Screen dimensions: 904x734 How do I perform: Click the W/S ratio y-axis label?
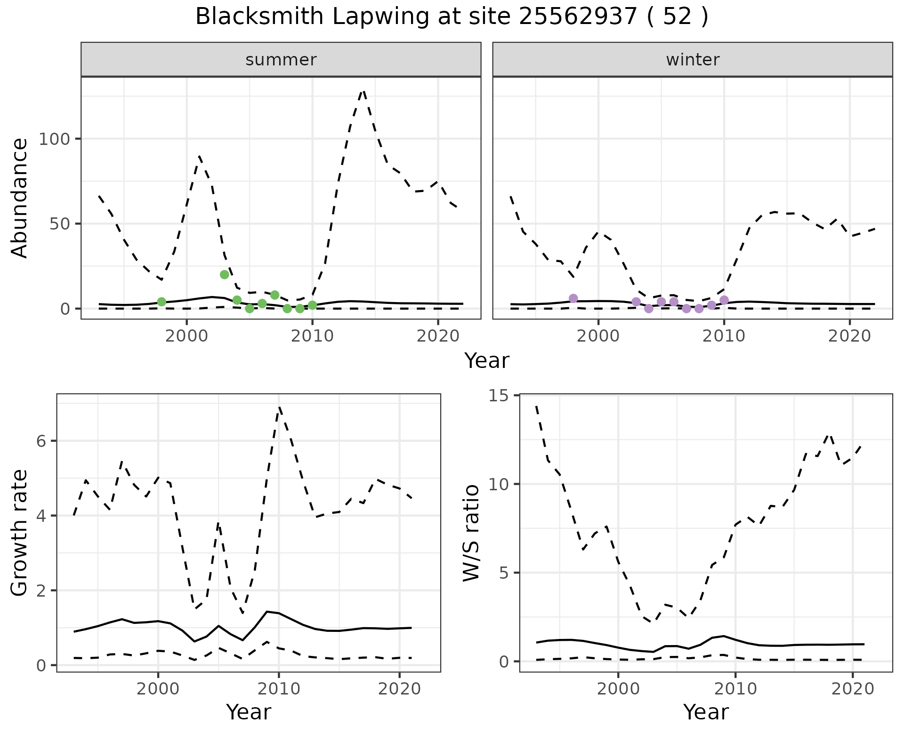tap(471, 533)
